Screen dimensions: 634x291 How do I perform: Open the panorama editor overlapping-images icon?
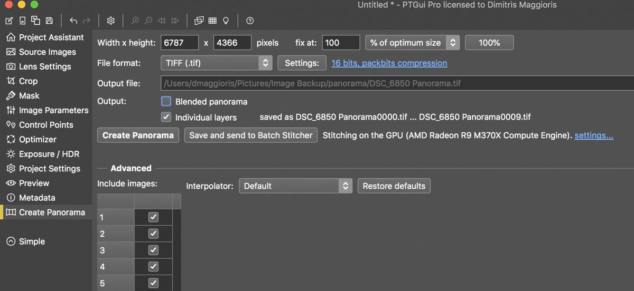199,21
